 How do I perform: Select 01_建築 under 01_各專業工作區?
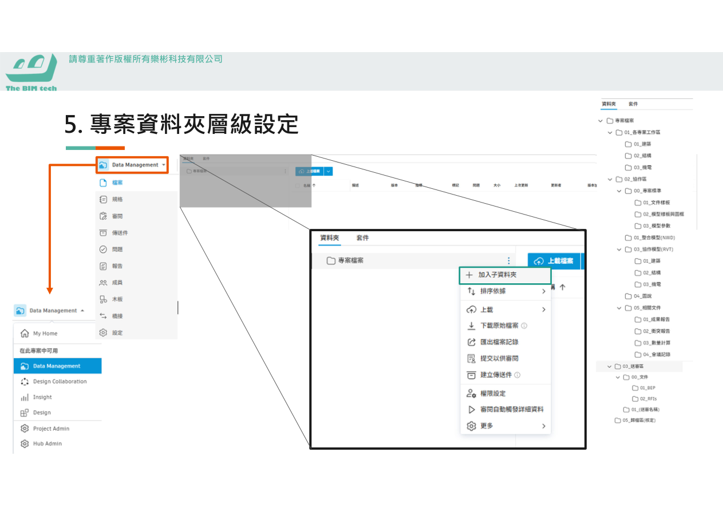pos(638,144)
